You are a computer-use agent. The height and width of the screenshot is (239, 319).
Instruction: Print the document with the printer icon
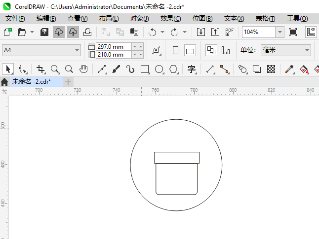tap(87, 32)
